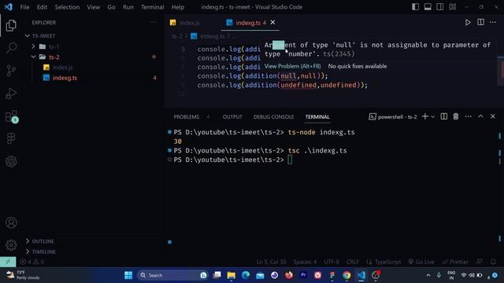
Task: Open the Source Control view
Action: [x=11, y=70]
